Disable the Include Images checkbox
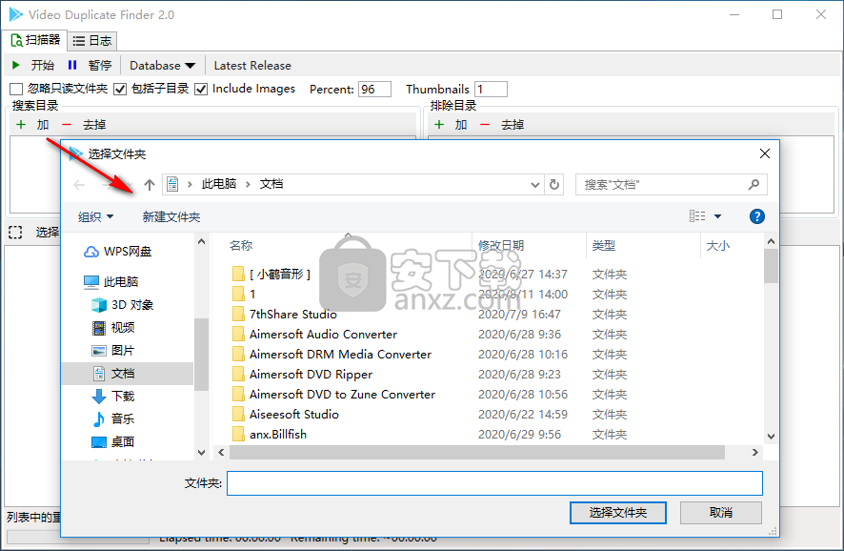This screenshot has height=551, width=844. pos(201,89)
